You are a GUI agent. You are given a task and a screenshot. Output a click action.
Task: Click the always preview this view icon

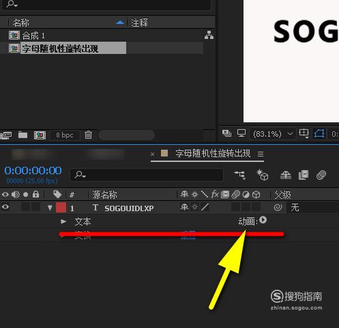pyautogui.click(x=226, y=133)
